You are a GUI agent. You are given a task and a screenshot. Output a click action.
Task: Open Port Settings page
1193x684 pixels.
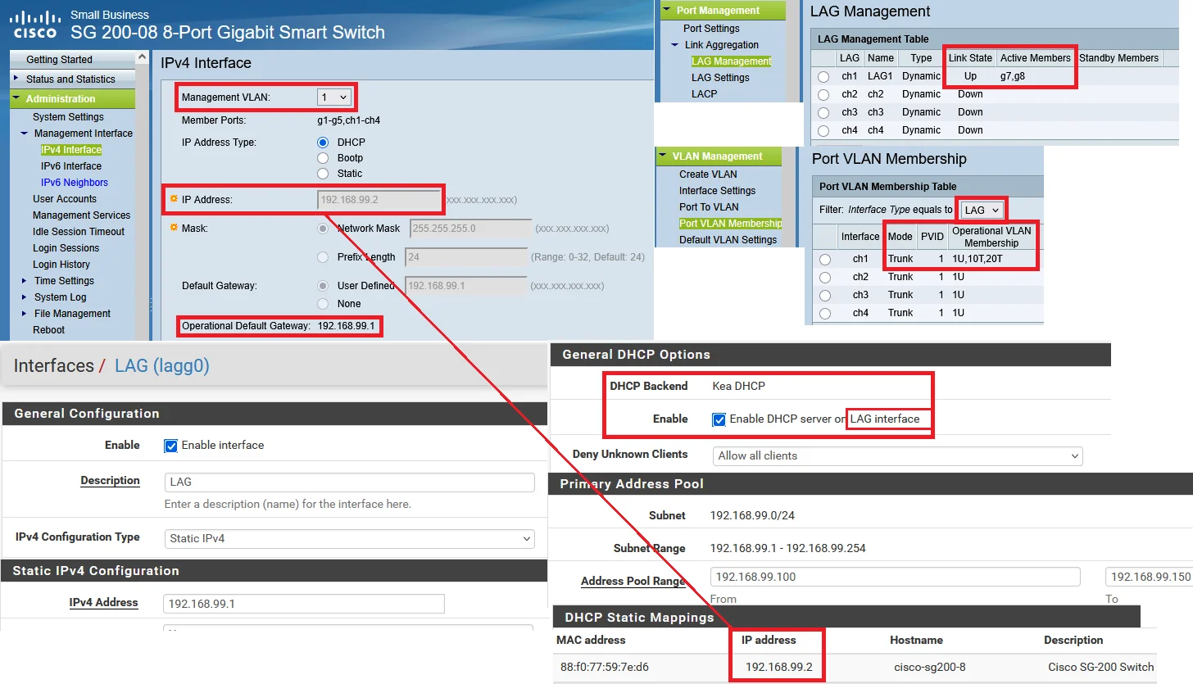point(711,29)
